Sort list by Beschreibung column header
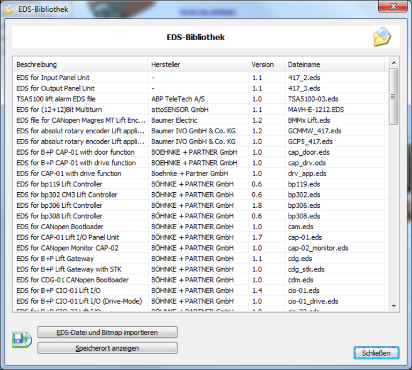The height and width of the screenshot is (370, 412). 80,64
